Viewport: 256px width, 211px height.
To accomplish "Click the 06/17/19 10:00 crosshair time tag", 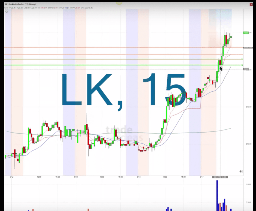I will coord(220,177).
